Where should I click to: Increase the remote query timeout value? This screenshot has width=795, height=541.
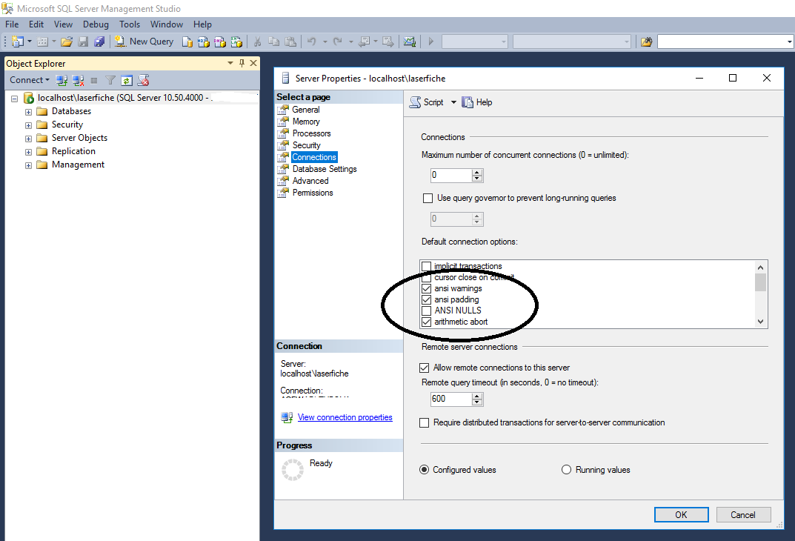(477, 396)
